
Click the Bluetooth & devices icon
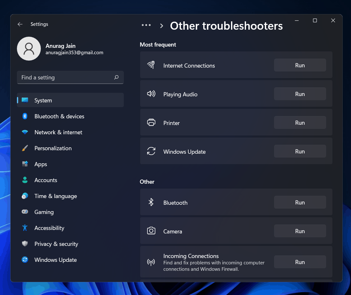coord(25,116)
